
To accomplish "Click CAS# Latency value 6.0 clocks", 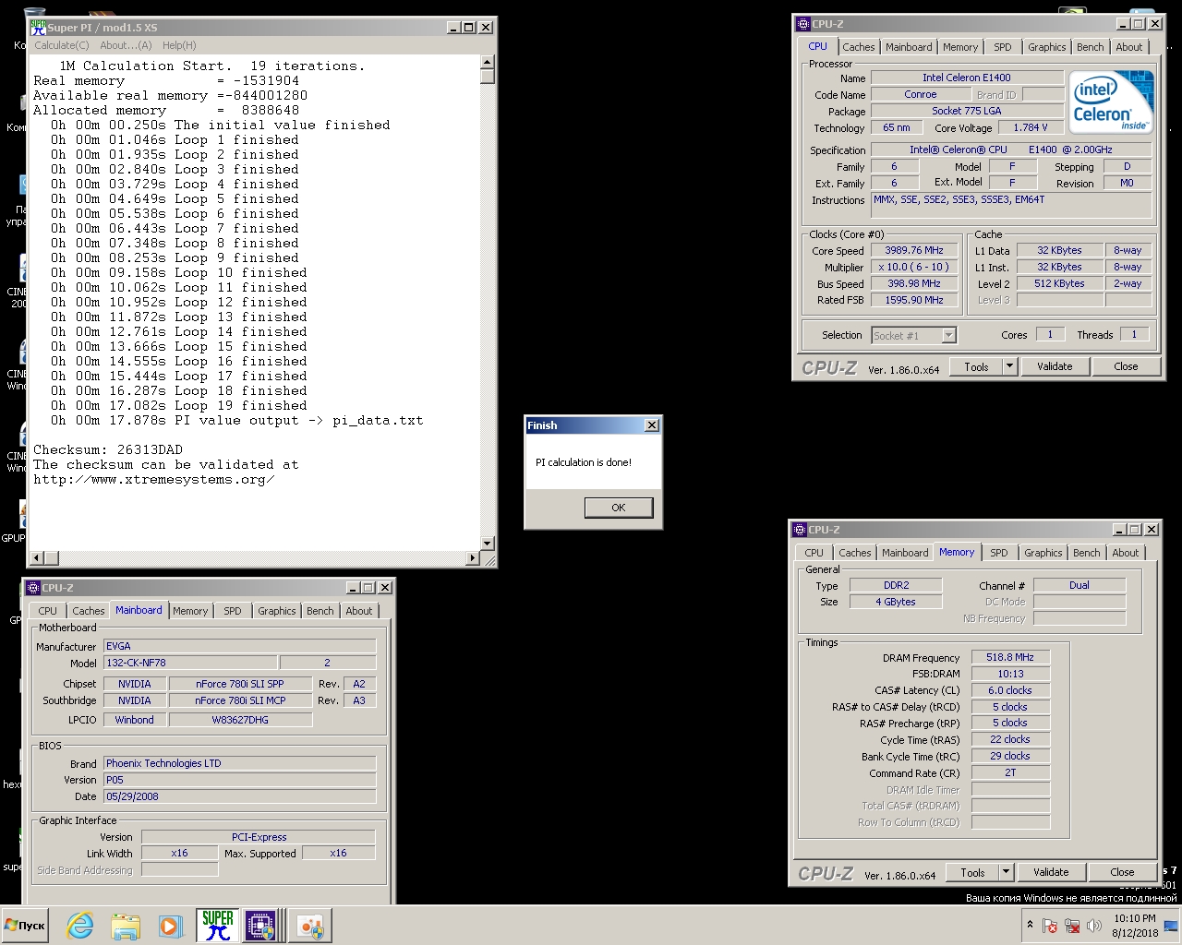I will 1010,690.
